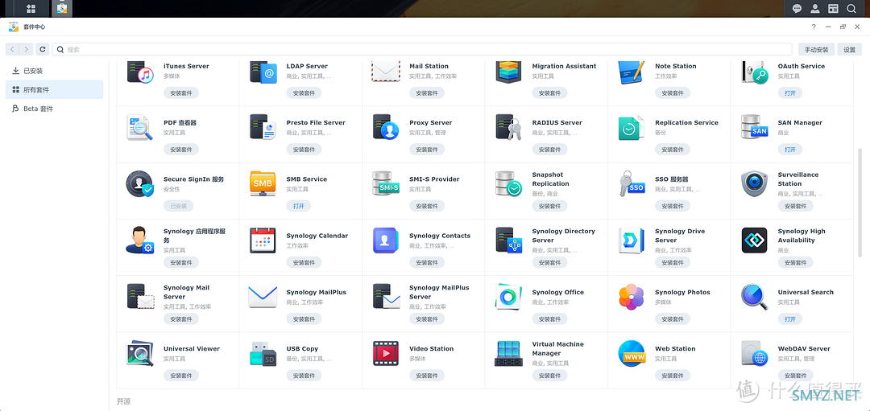Open the LDAP Server package icon
Viewport: 870px width, 411px height.
pos(263,71)
